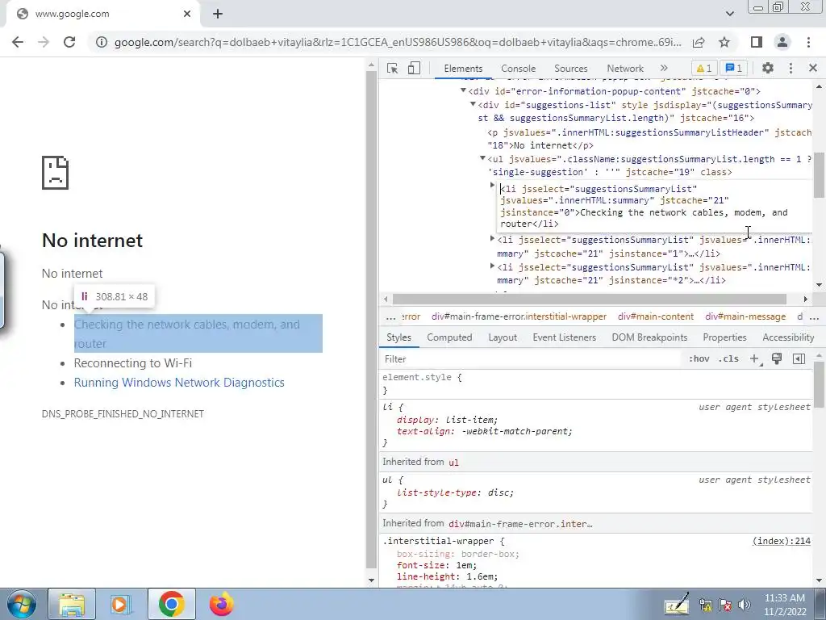Open the Properties subtab
Viewport: 826px width, 620px height.
[724, 337]
